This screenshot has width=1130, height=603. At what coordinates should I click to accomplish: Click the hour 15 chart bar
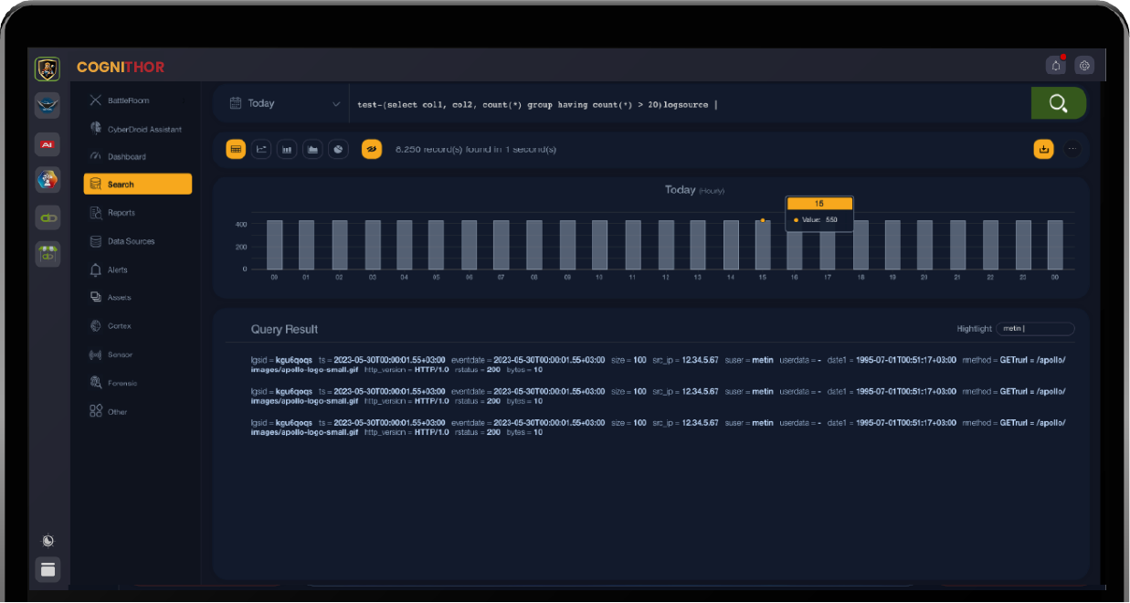[762, 245]
